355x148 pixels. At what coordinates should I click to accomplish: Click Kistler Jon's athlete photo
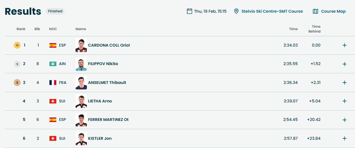81,138
